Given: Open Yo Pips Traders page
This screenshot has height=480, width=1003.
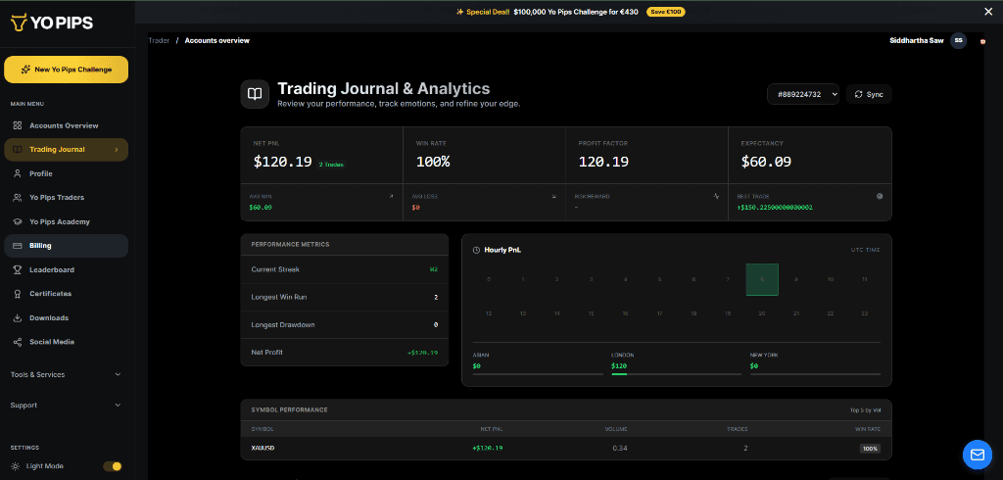Looking at the screenshot, I should point(66,198).
